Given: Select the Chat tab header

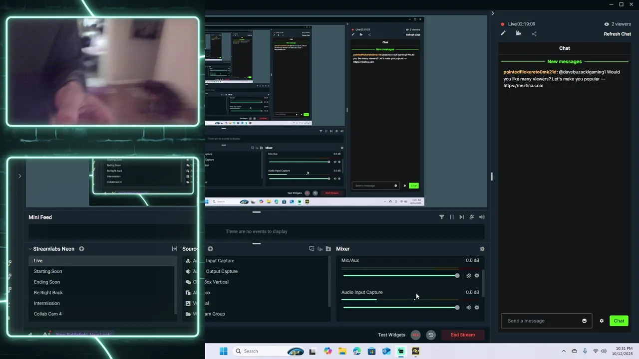Looking at the screenshot, I should click(x=565, y=48).
